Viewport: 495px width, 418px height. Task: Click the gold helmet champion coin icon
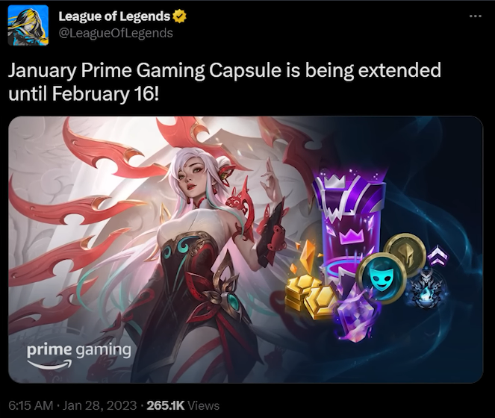pos(405,251)
